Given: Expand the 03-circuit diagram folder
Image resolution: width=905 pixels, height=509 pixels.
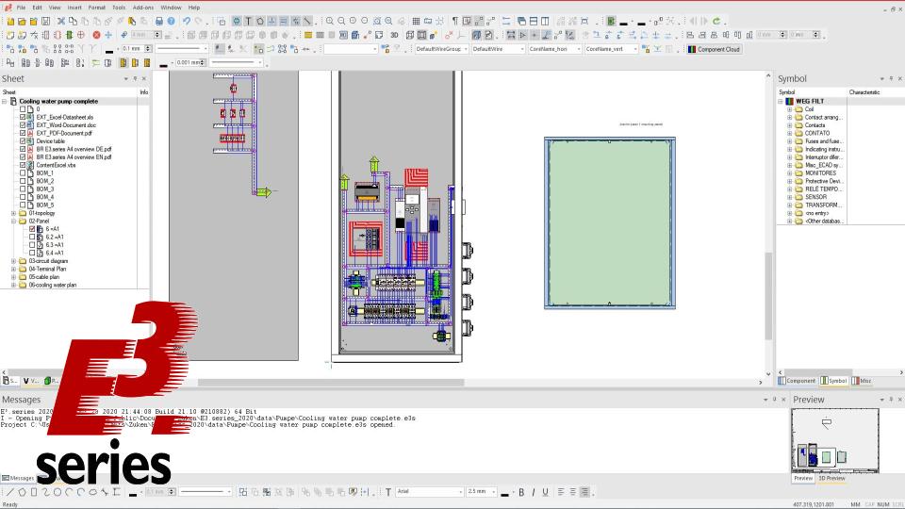Looking at the screenshot, I should tap(14, 261).
